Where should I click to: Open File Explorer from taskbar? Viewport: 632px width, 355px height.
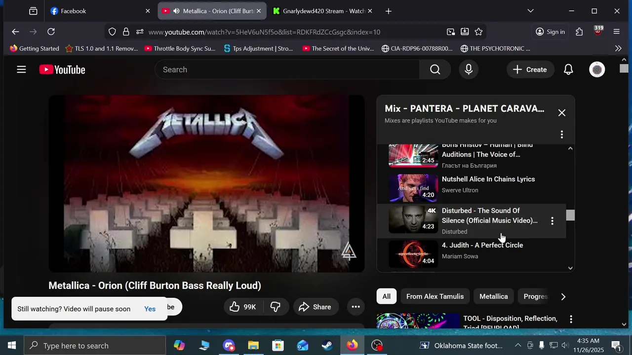(253, 345)
